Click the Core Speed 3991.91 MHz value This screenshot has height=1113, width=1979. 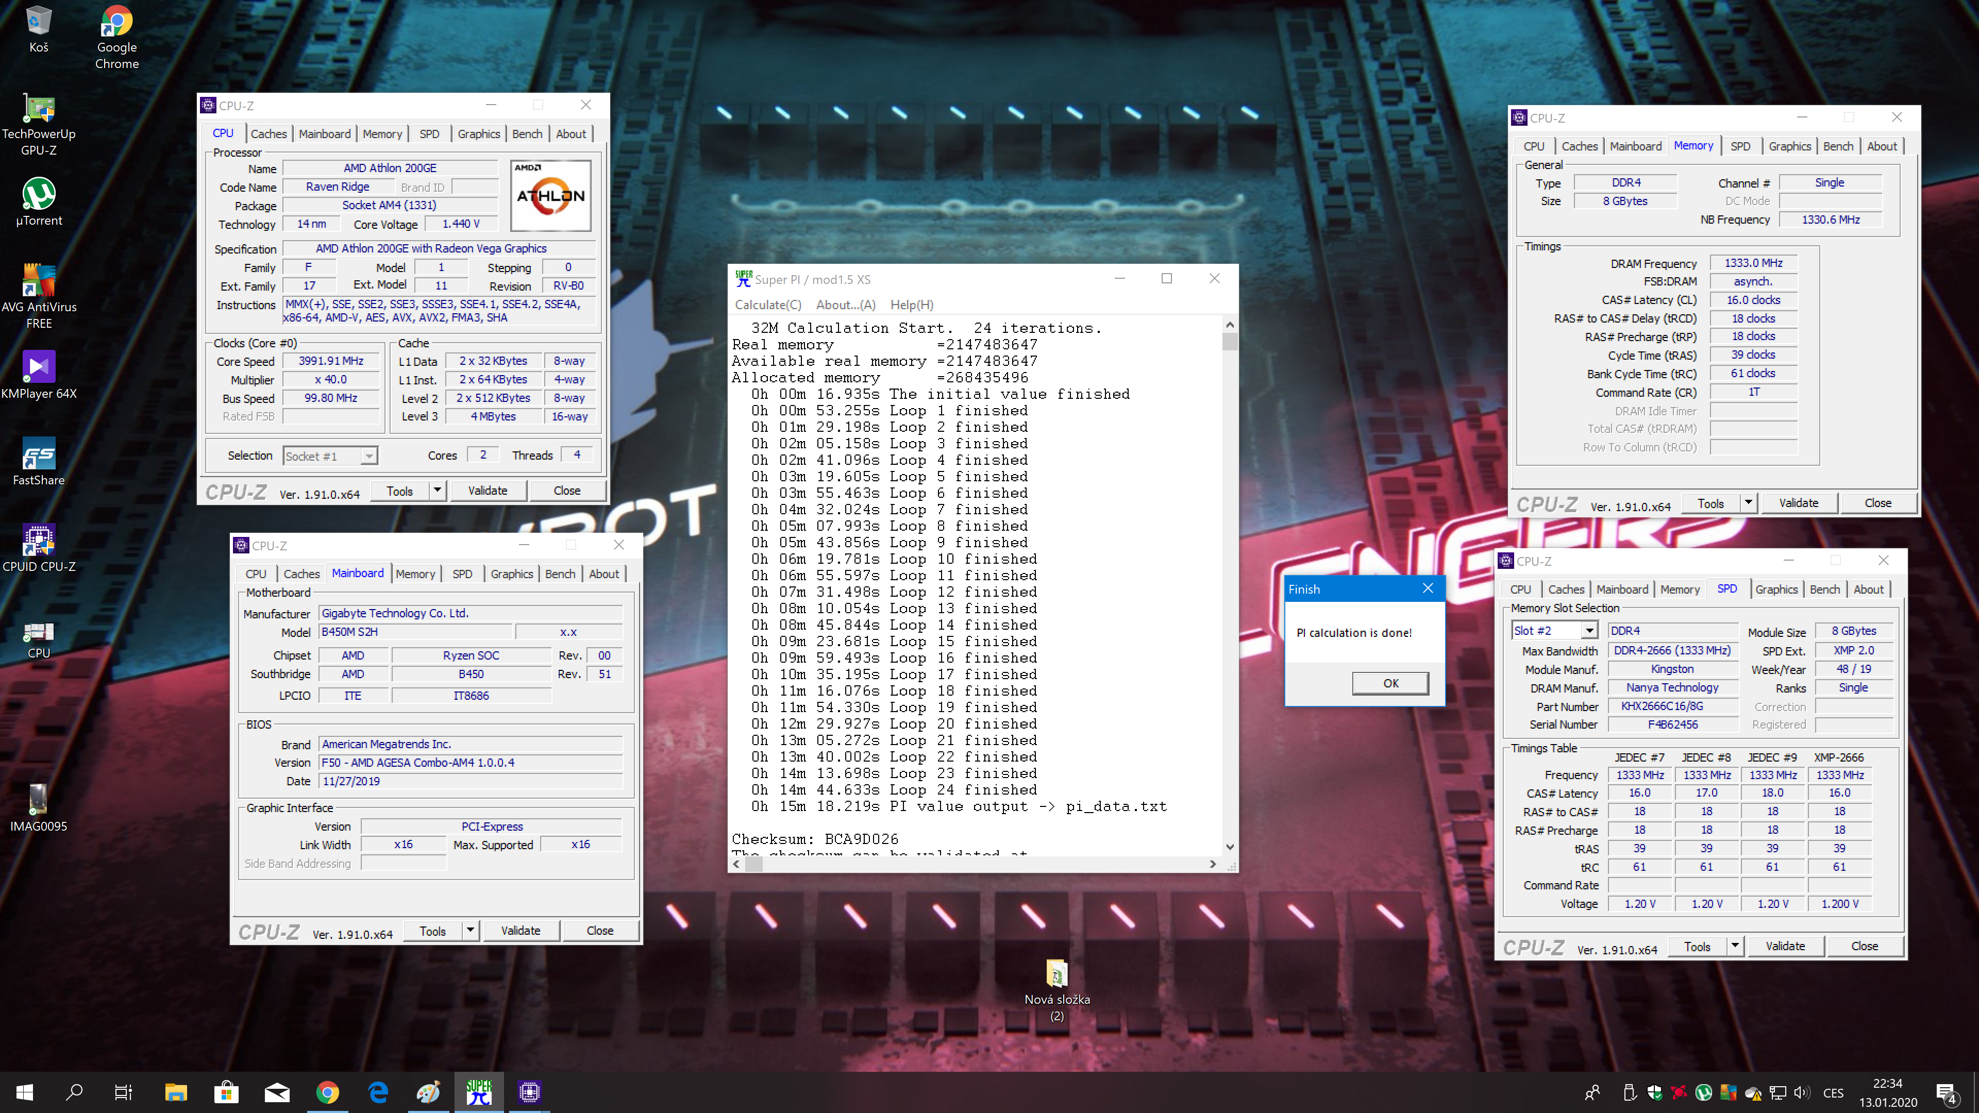pyautogui.click(x=331, y=361)
